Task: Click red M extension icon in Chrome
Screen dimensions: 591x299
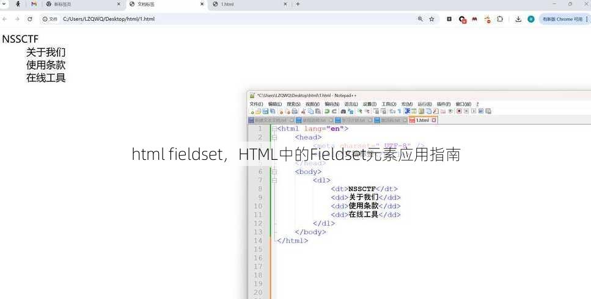Action: click(x=474, y=19)
